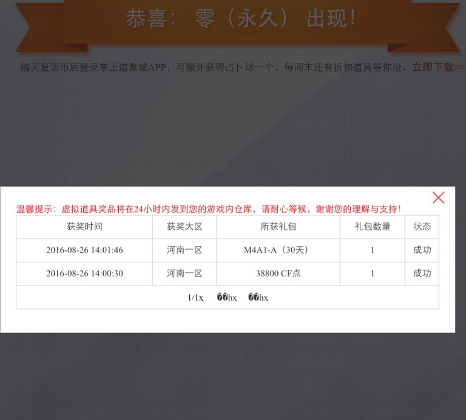Open the 立即下载>> link
The height and width of the screenshot is (420, 466).
pyautogui.click(x=439, y=67)
